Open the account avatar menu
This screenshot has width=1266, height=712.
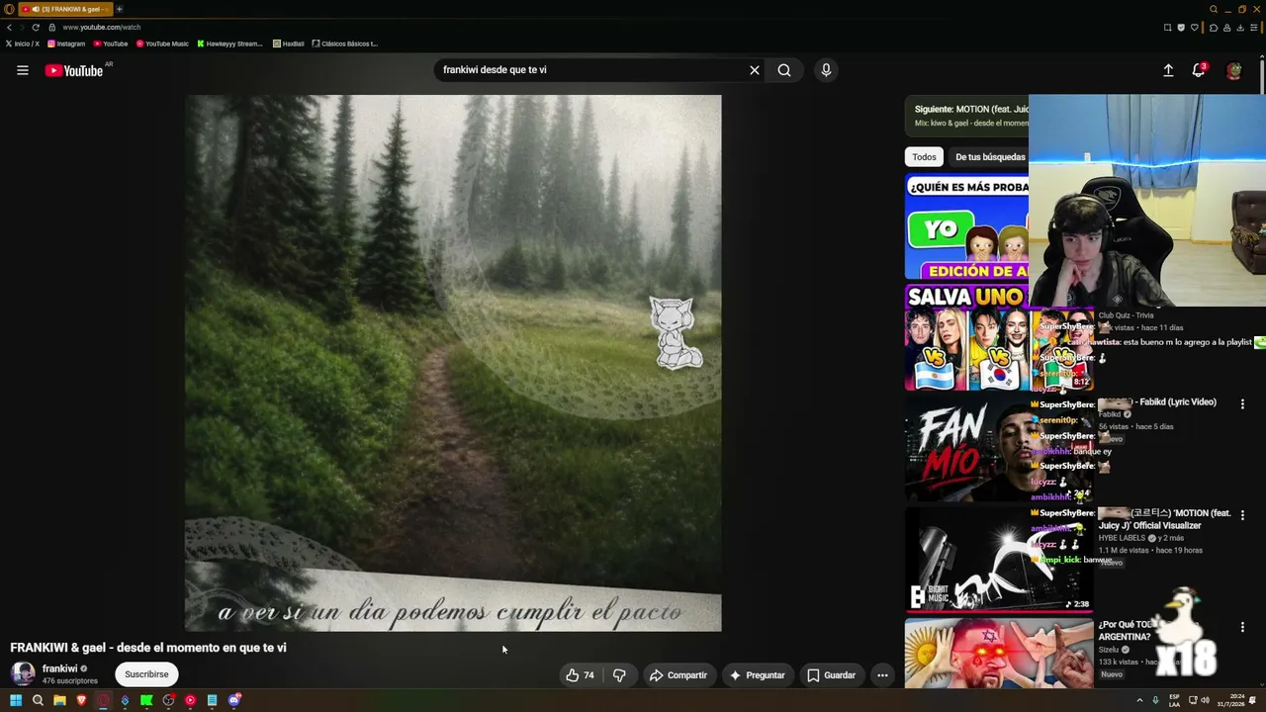pyautogui.click(x=1233, y=70)
